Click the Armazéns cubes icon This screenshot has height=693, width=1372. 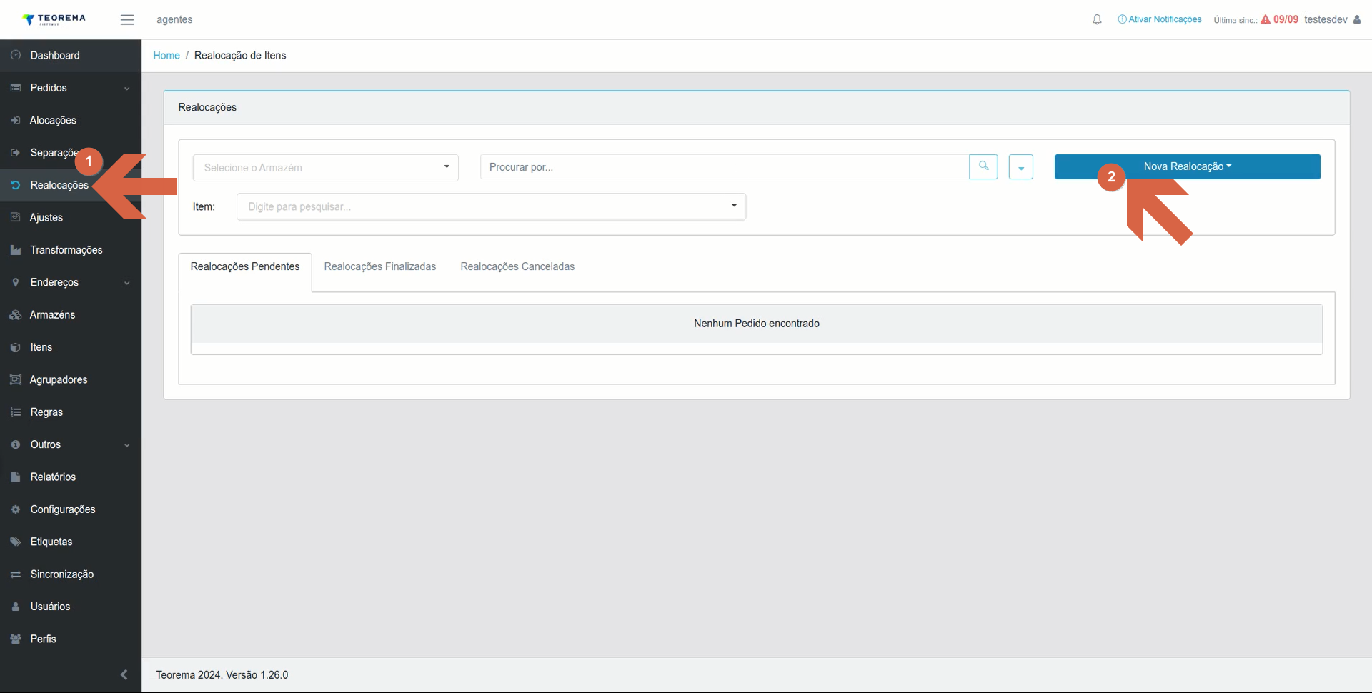(x=16, y=315)
